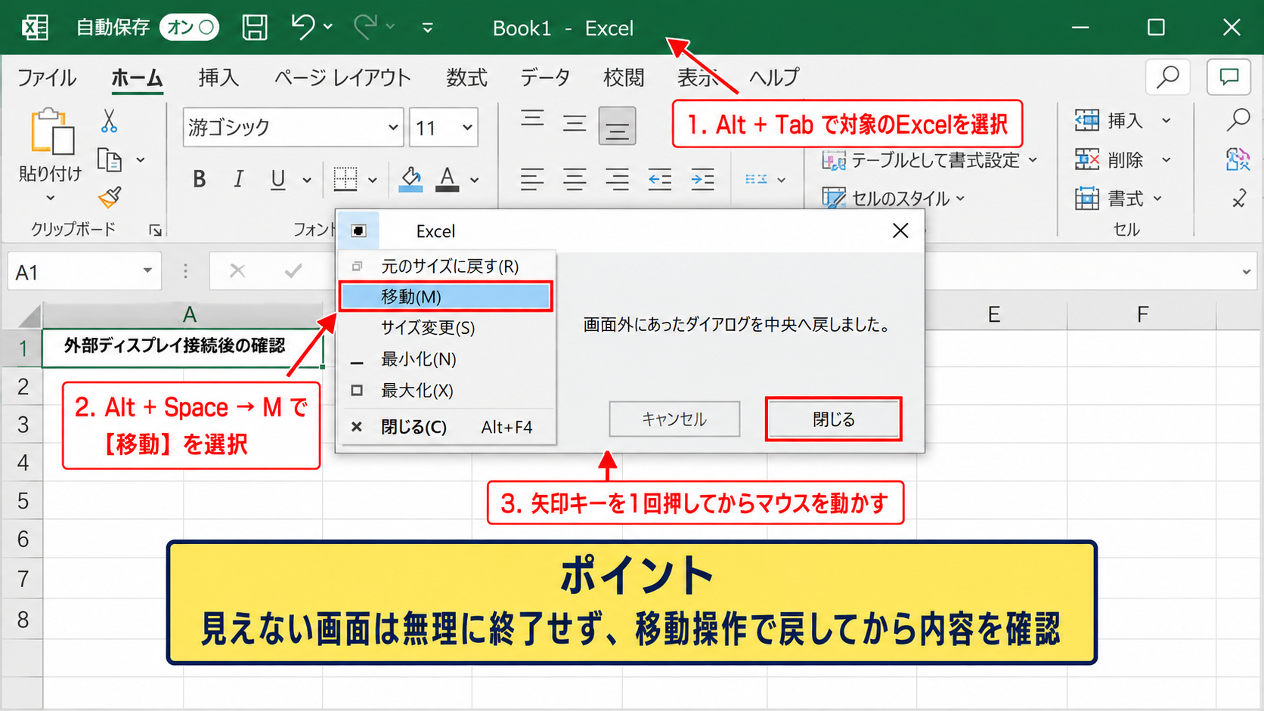Click the Copy icon
Viewport: 1264px width, 711px height.
click(x=110, y=160)
